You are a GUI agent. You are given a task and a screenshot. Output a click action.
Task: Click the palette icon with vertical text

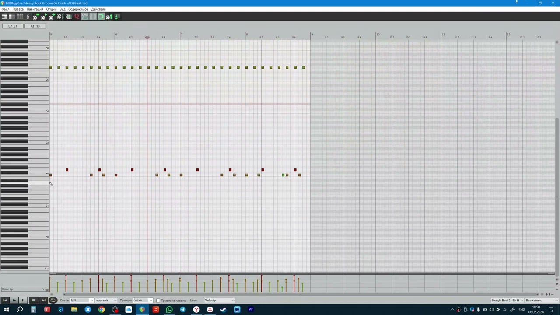(60, 17)
